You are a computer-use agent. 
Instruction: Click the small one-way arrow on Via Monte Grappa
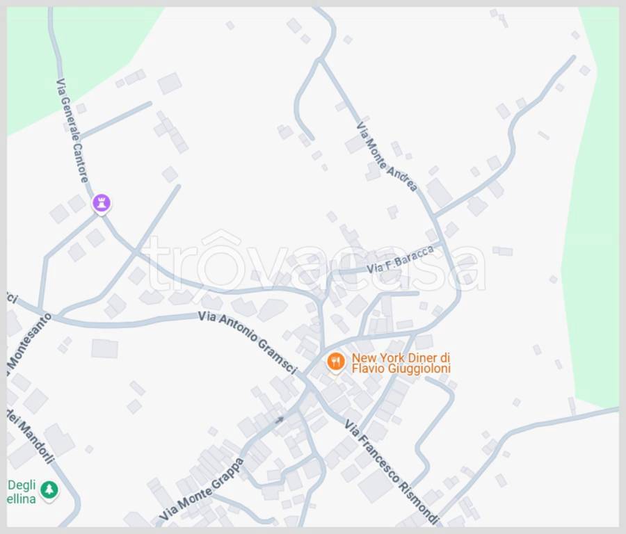(x=279, y=420)
